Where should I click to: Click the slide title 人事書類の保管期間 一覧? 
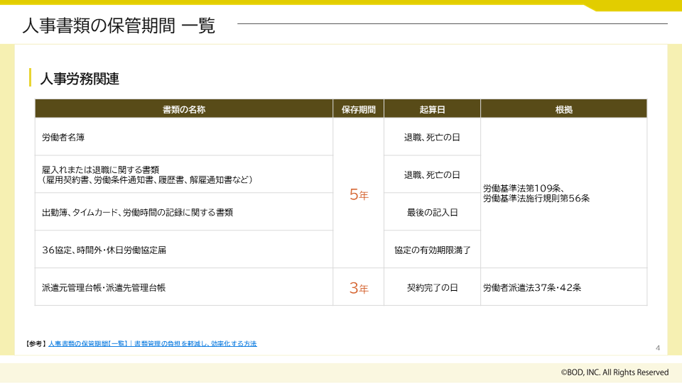[x=119, y=27]
